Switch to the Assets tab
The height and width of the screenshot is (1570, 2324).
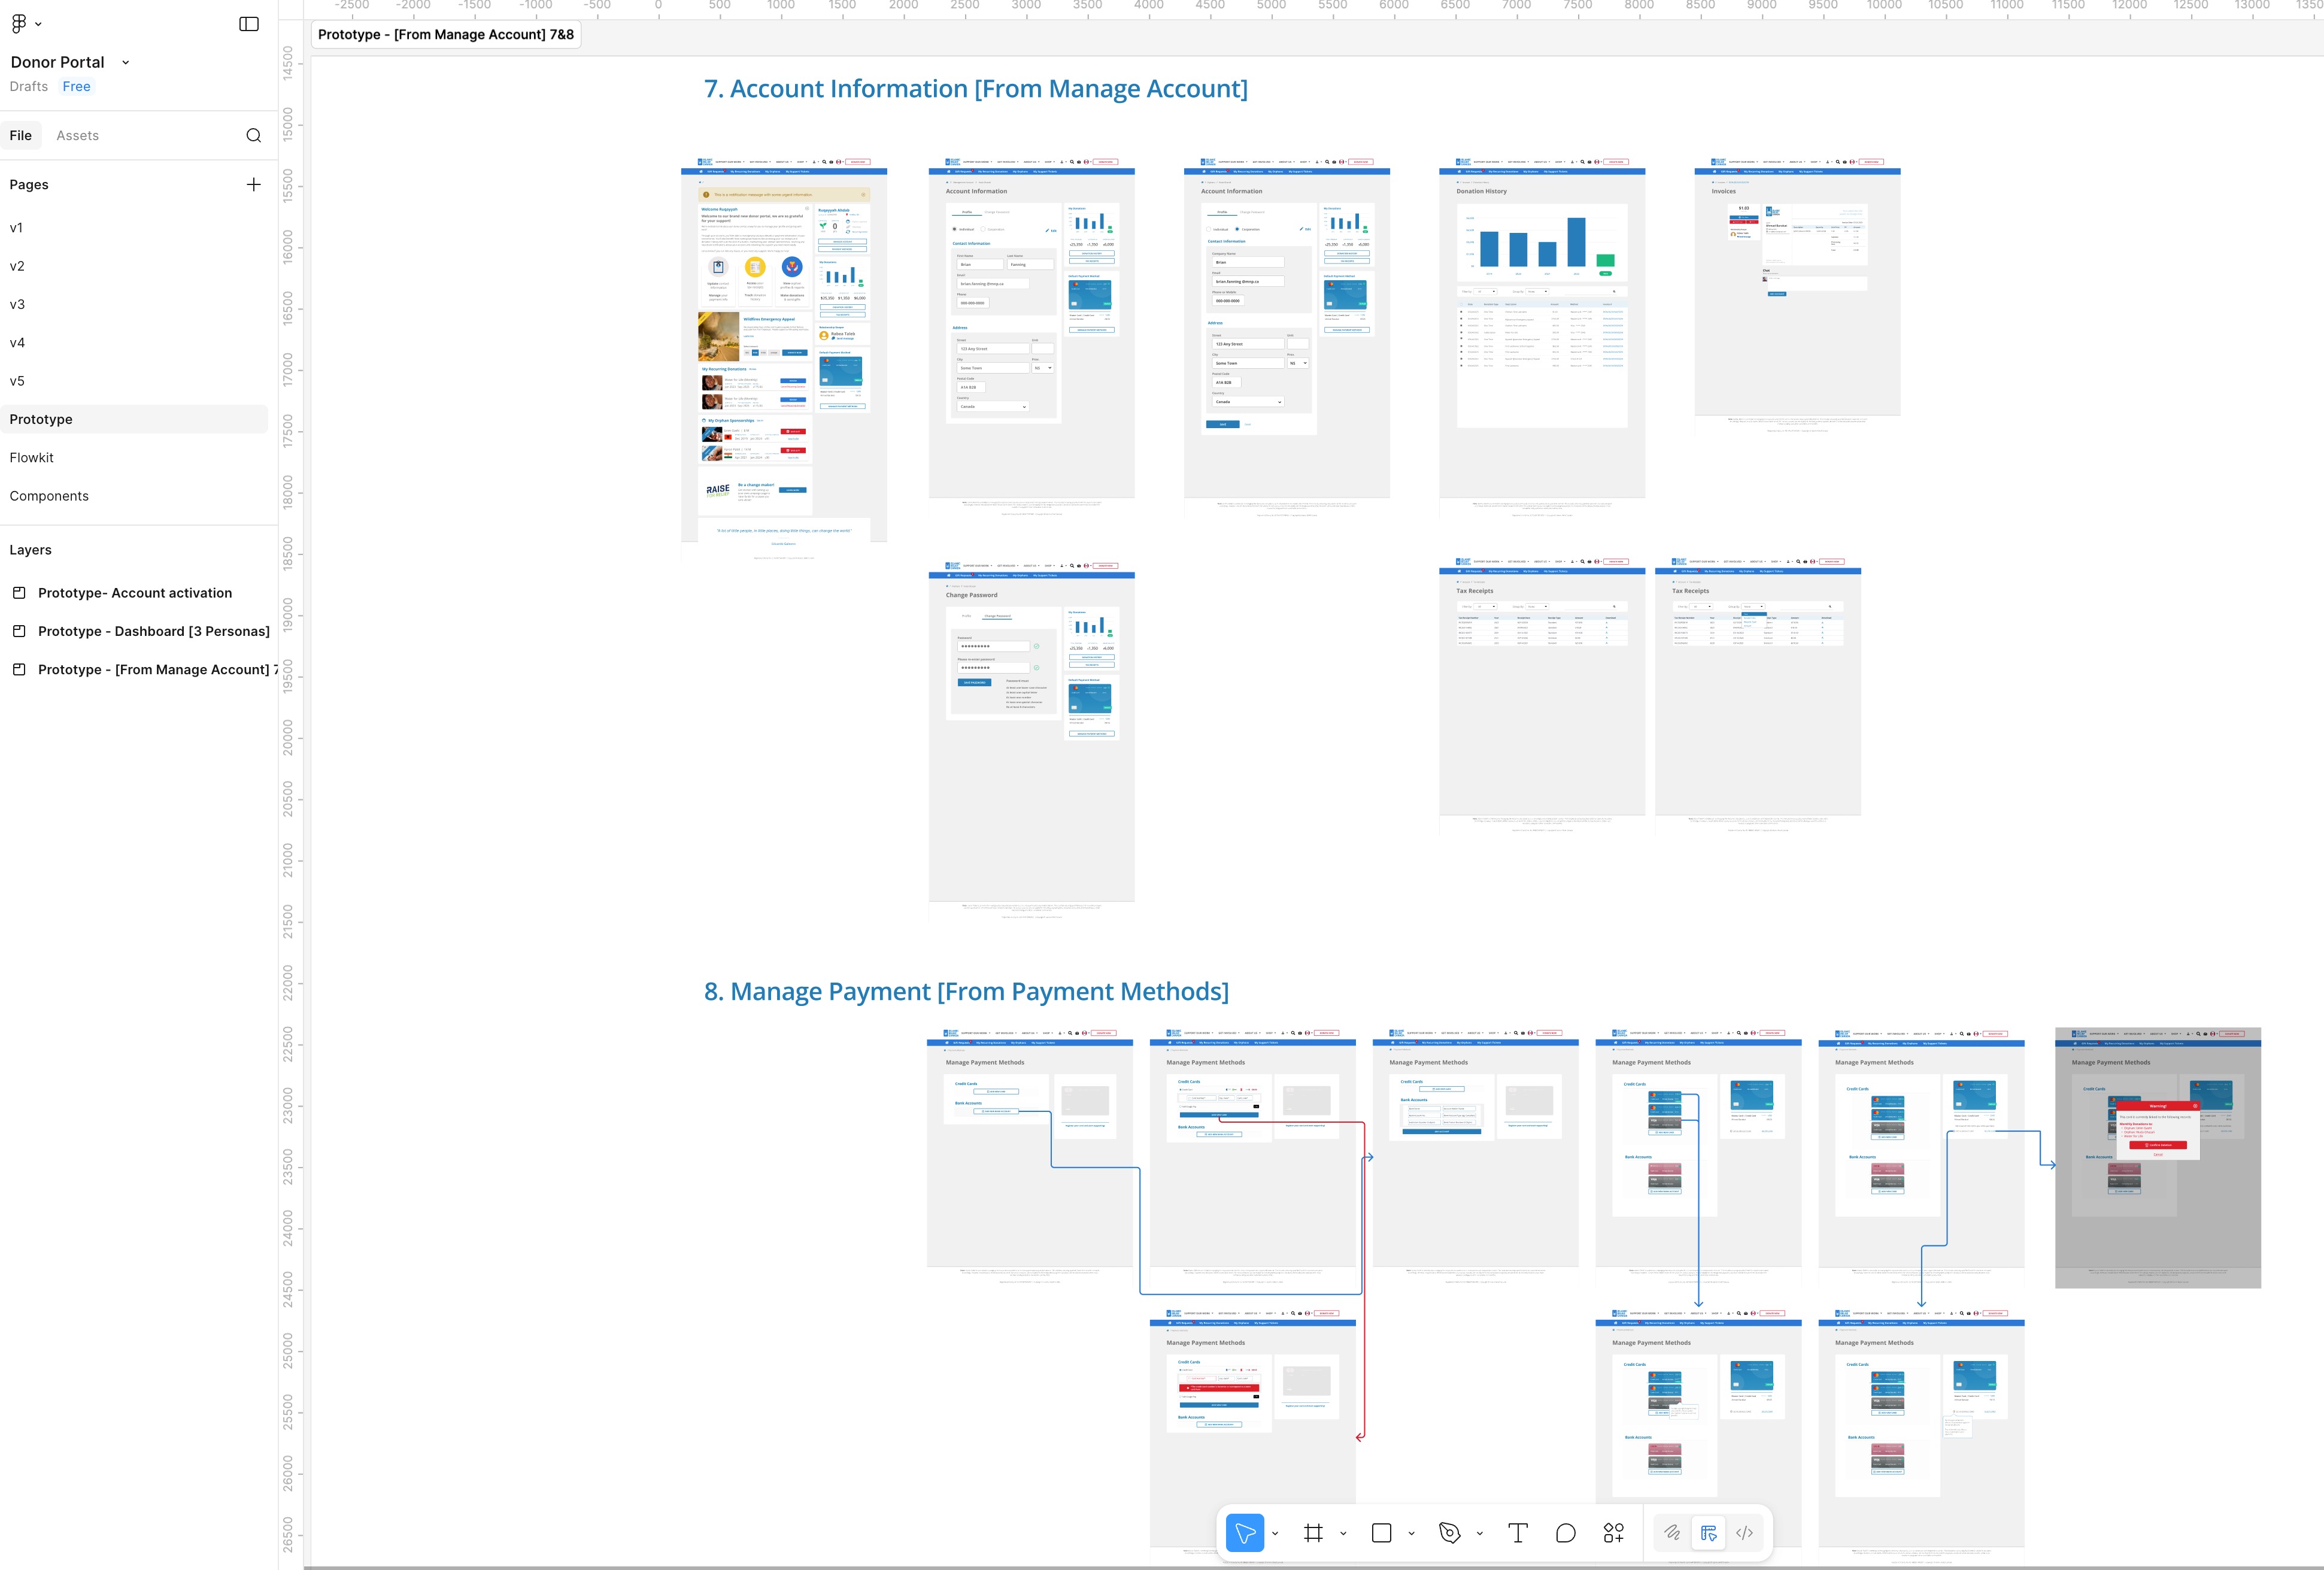[77, 136]
